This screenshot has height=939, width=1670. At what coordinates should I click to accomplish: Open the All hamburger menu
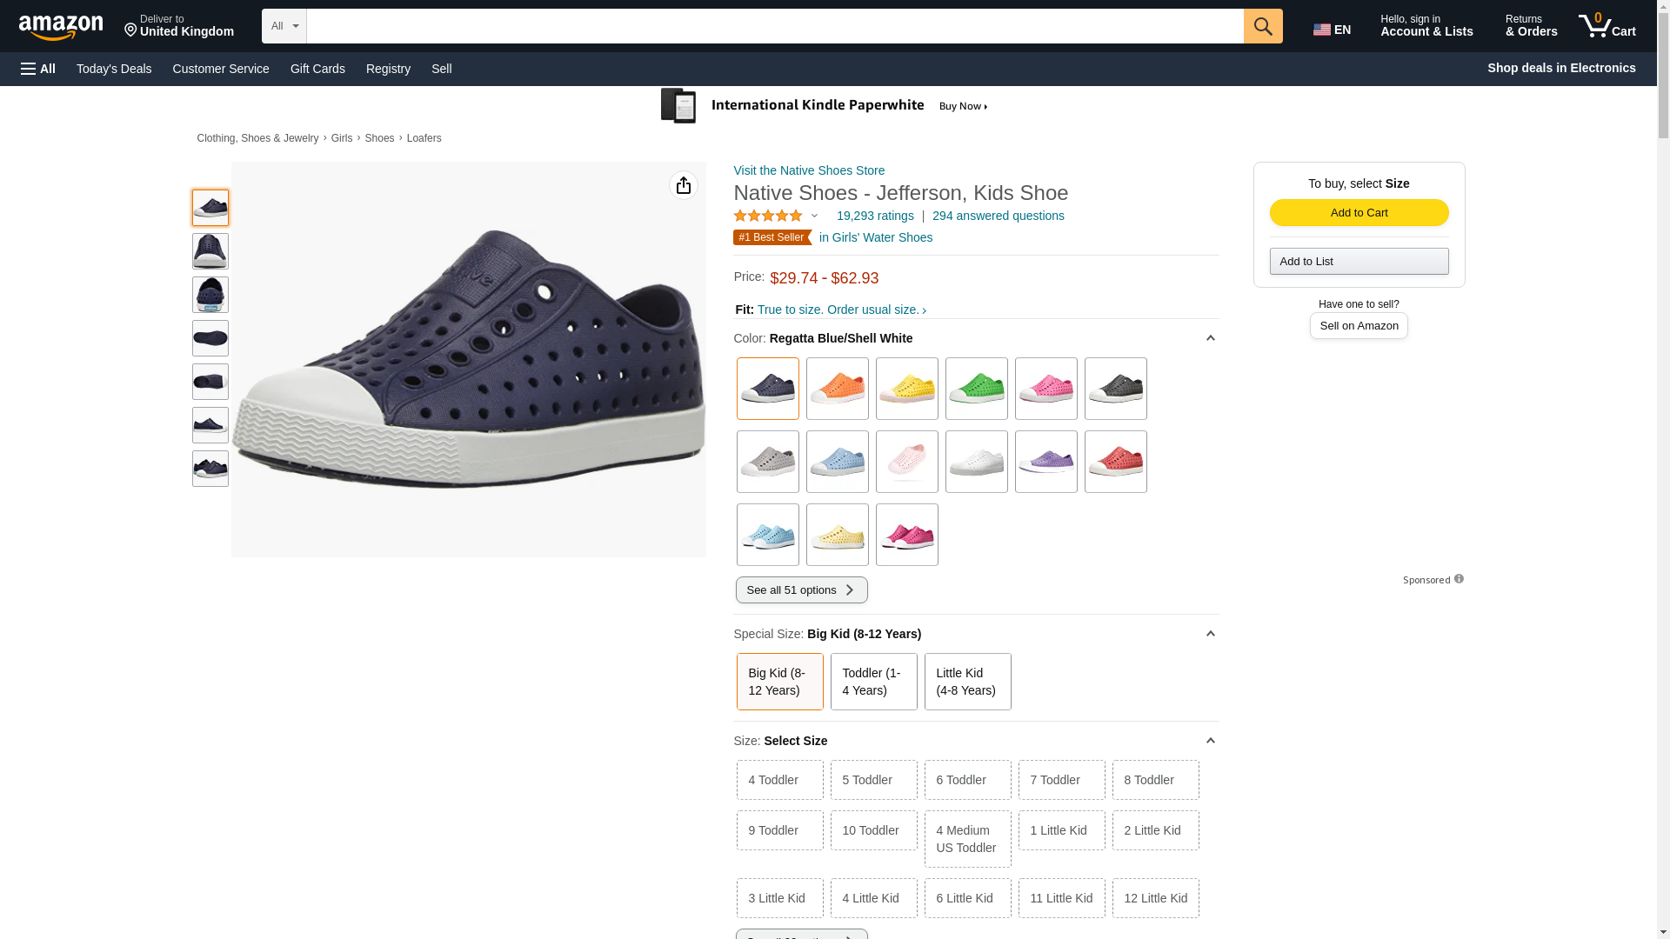38,69
